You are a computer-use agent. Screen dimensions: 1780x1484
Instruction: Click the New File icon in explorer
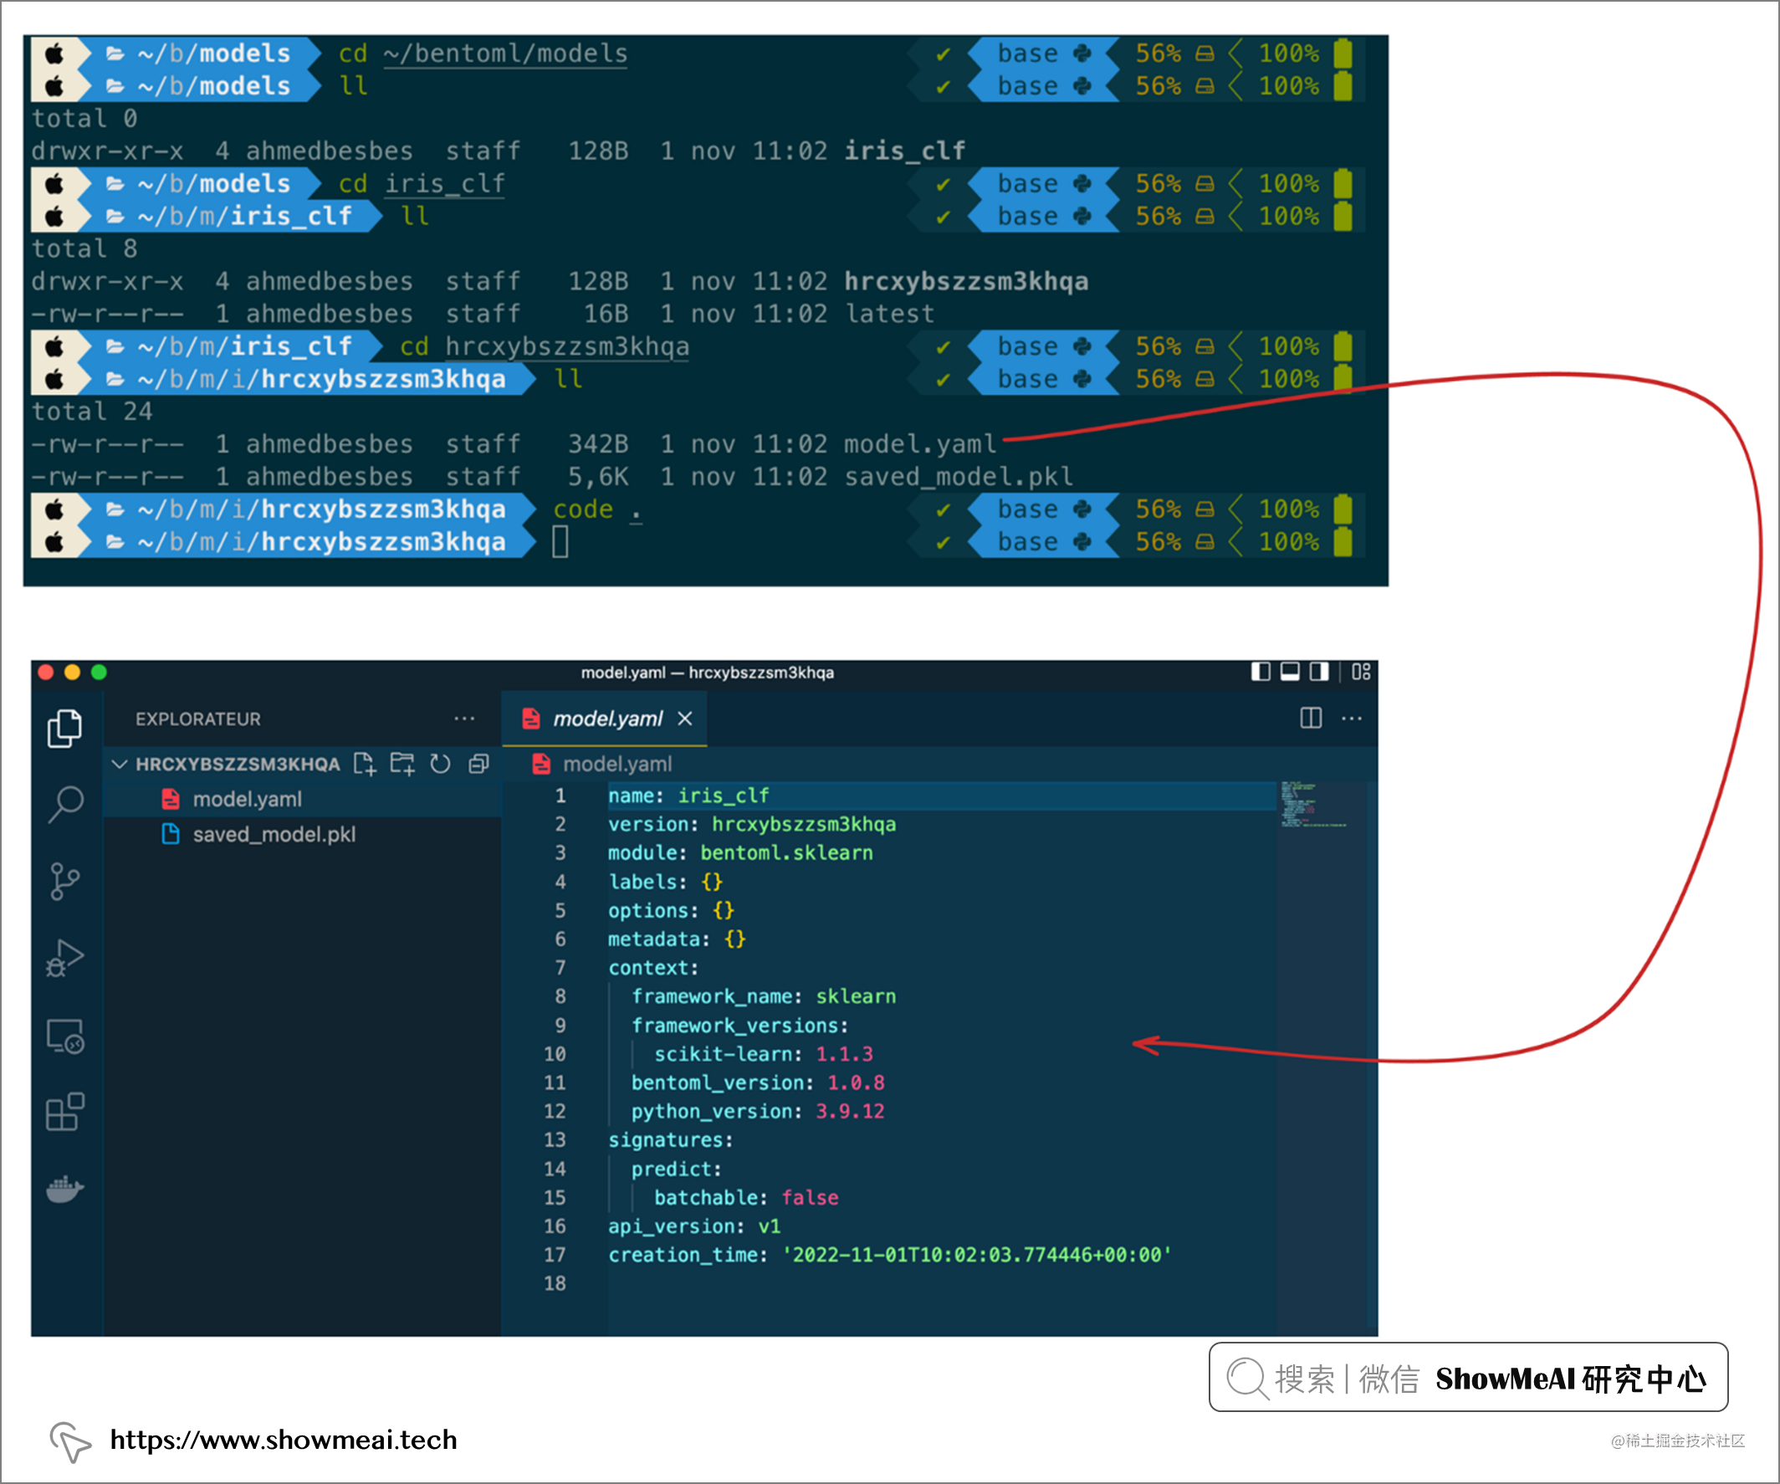364,764
